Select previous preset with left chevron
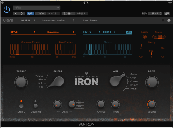 34,21
